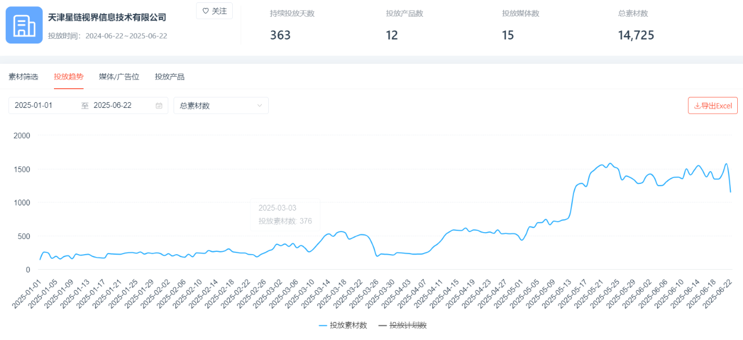
Task: Click the 导出Excel button
Action: tap(713, 106)
